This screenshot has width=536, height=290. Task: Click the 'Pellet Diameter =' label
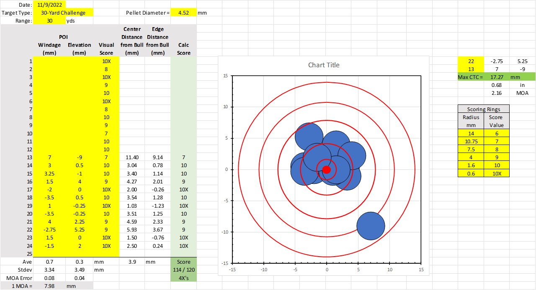pos(148,13)
